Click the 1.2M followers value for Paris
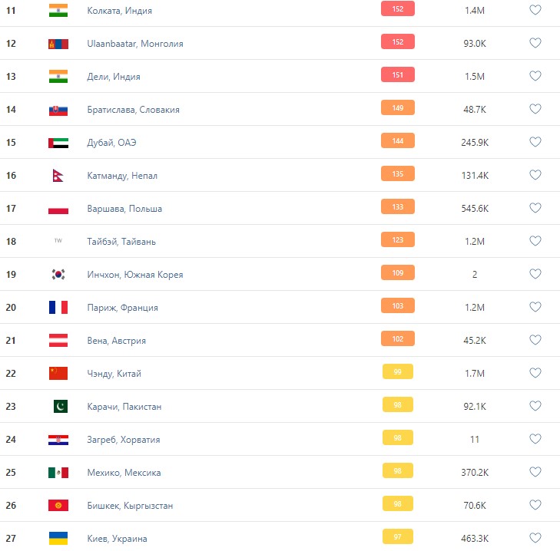 tap(474, 308)
